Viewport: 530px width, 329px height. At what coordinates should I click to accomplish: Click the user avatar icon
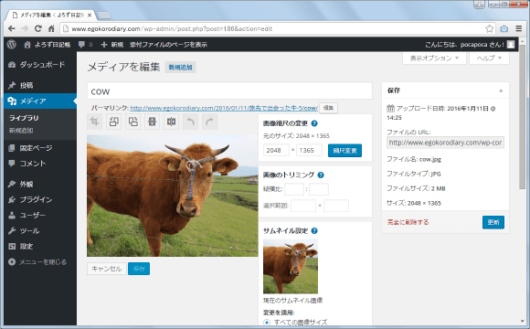coord(511,44)
